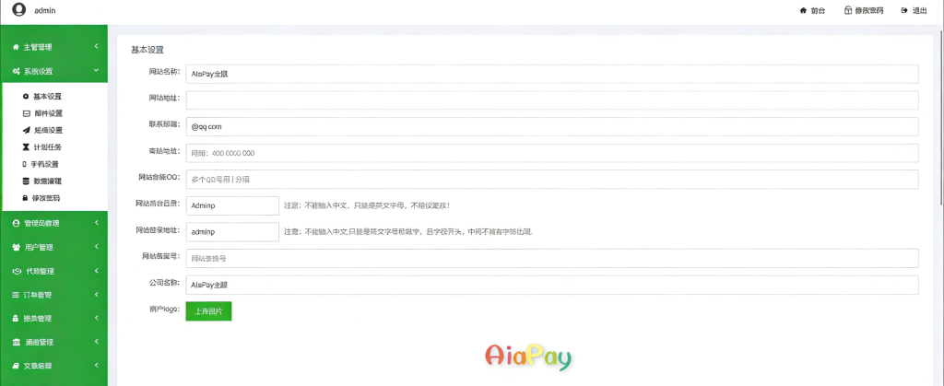Click the users icon beside 用户管理
944x386 pixels.
17,247
